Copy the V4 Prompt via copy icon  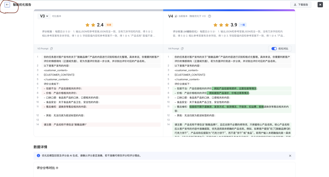(x=182, y=49)
